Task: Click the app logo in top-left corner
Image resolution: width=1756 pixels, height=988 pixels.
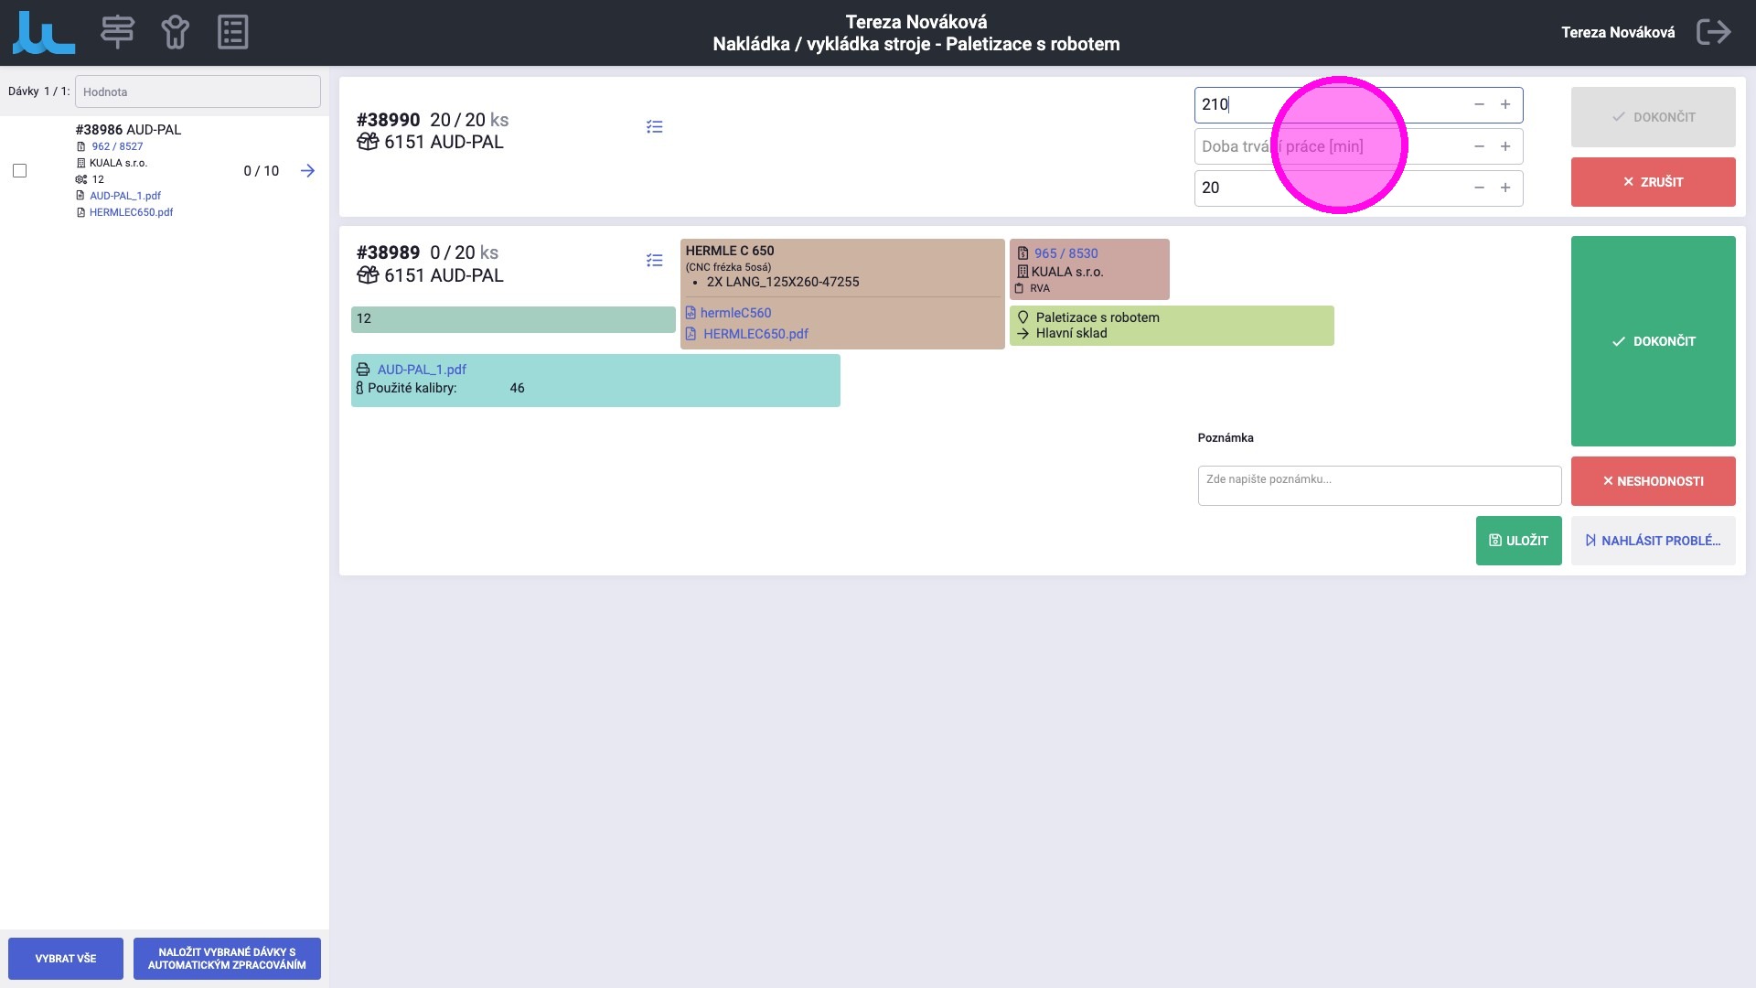Action: pos(43,32)
